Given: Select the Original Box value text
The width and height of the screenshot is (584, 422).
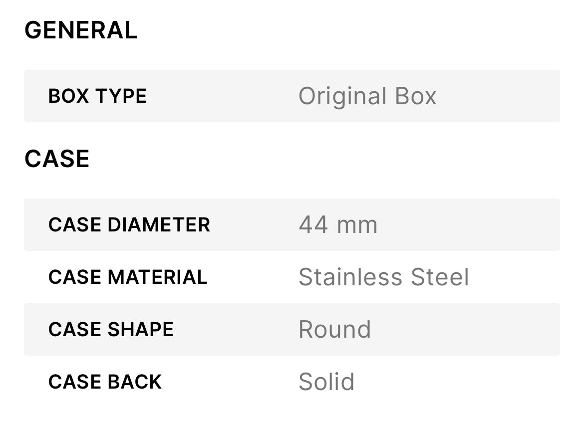Looking at the screenshot, I should (x=367, y=96).
